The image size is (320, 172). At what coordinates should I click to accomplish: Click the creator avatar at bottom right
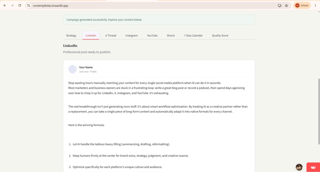[299, 167]
